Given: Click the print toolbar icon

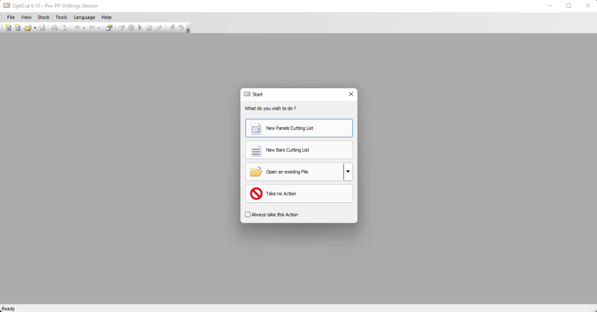Looking at the screenshot, I should click(x=54, y=28).
